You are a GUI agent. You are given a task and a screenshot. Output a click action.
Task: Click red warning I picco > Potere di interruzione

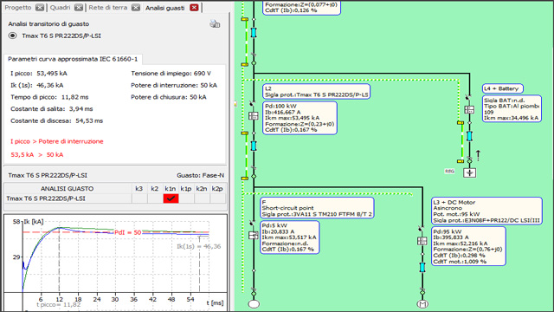(x=57, y=141)
